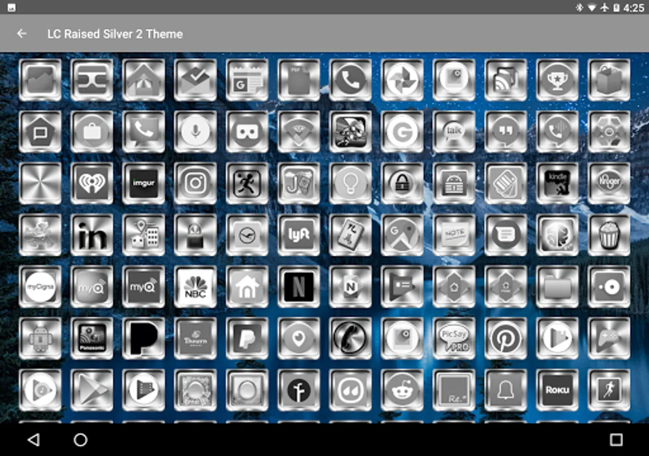649x456 pixels.
Task: Select the blank brushed silver icon
Action: coord(40,183)
